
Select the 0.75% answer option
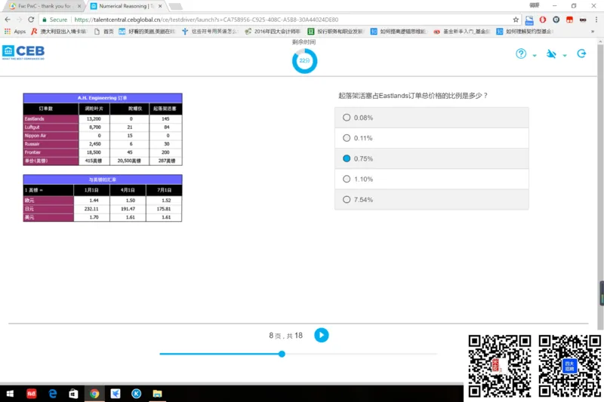coord(431,158)
